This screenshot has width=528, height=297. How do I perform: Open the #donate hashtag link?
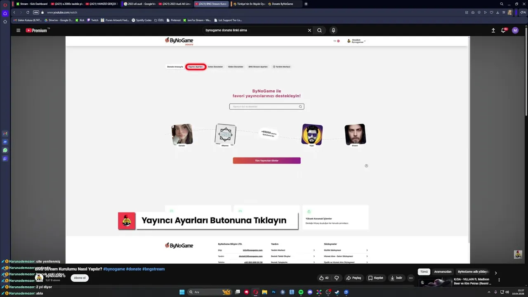[x=134, y=269]
